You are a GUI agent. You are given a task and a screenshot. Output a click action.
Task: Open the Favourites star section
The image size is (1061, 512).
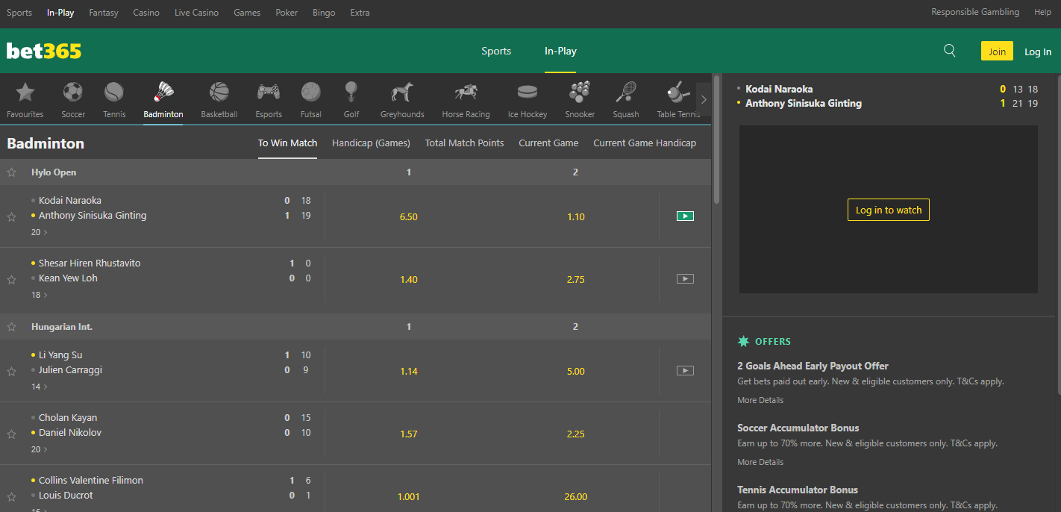(x=25, y=99)
